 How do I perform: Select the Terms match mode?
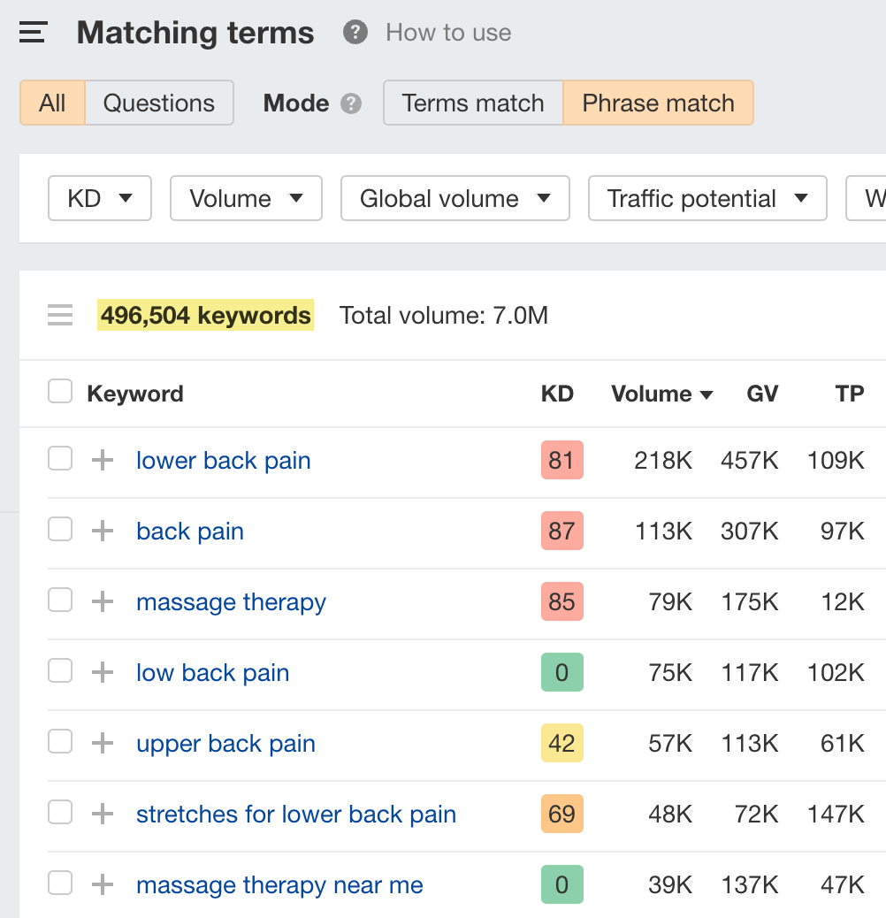pos(472,103)
